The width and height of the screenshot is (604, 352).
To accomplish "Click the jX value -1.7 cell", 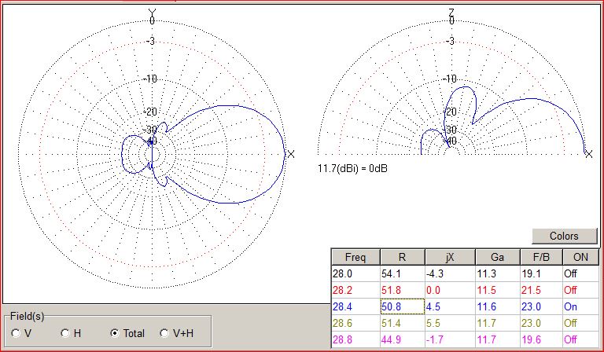I will (x=450, y=339).
